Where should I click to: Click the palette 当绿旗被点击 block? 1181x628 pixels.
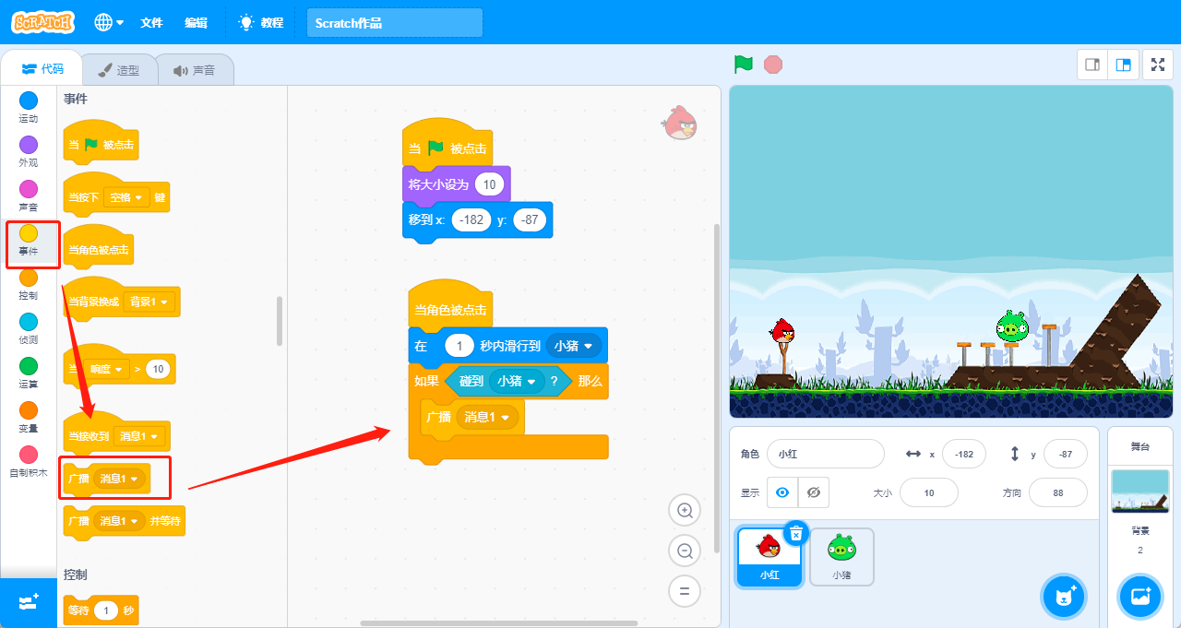[x=101, y=143]
